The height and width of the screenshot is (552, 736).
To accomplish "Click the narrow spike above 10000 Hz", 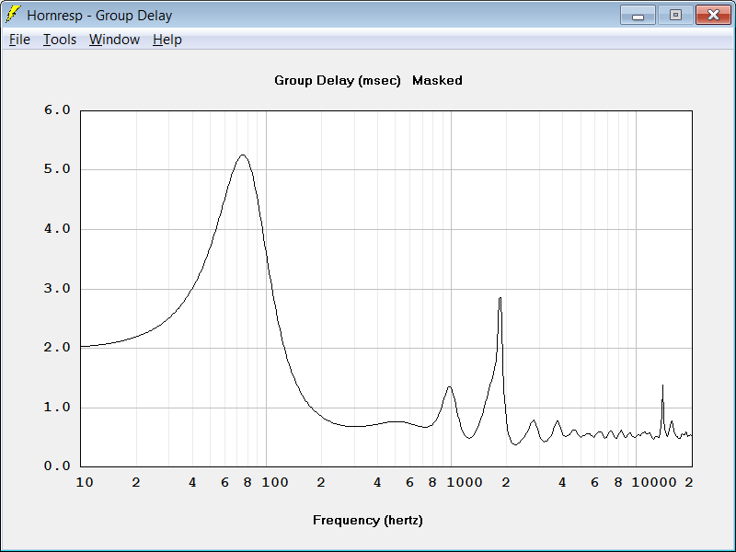I will point(662,386).
